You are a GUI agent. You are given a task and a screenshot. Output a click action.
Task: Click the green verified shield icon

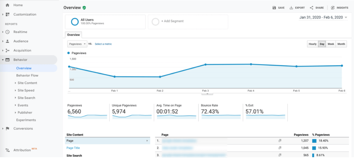point(84,8)
